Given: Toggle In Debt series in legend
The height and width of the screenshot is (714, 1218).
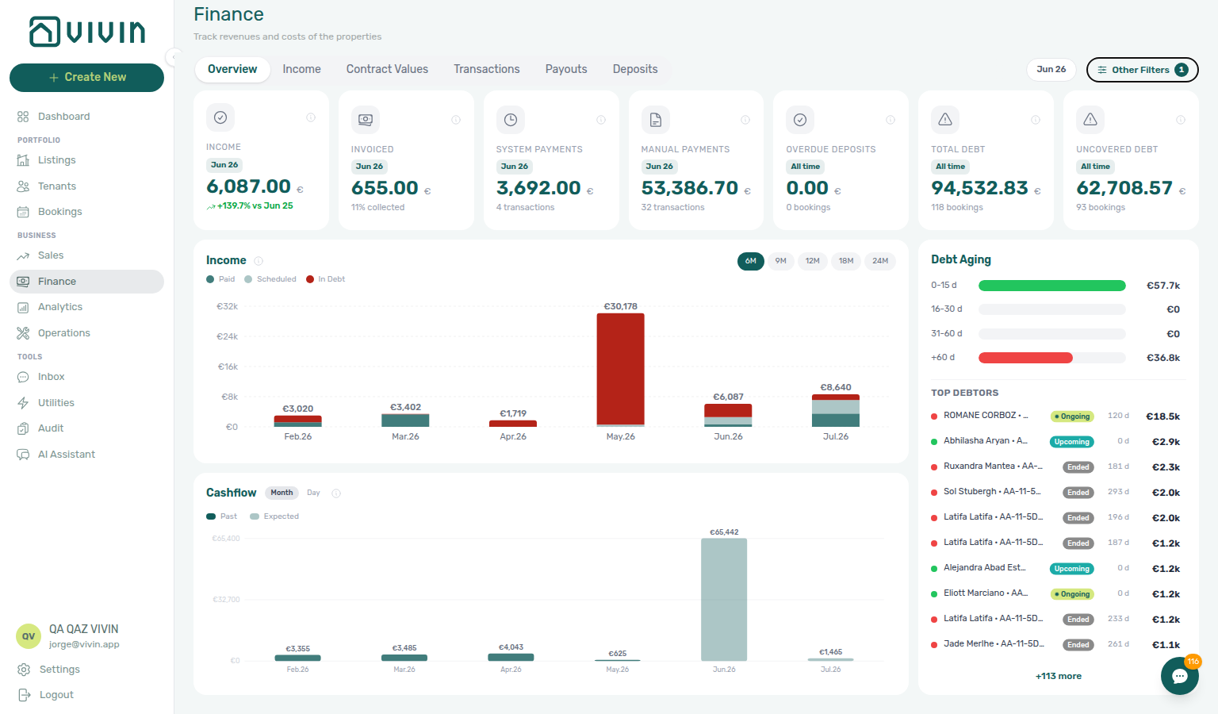Looking at the screenshot, I should [x=326, y=279].
